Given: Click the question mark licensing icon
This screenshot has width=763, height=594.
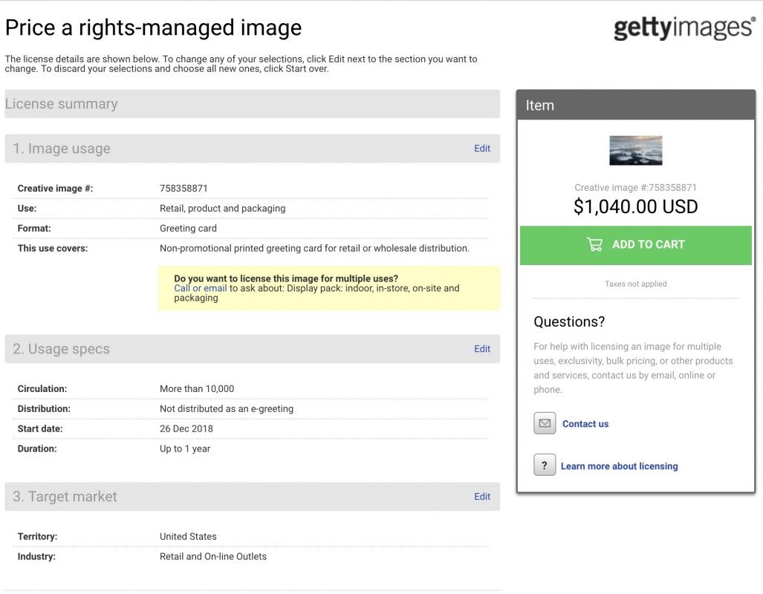Looking at the screenshot, I should (545, 466).
